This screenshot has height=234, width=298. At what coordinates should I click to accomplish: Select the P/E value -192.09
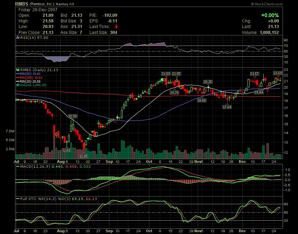coord(110,15)
